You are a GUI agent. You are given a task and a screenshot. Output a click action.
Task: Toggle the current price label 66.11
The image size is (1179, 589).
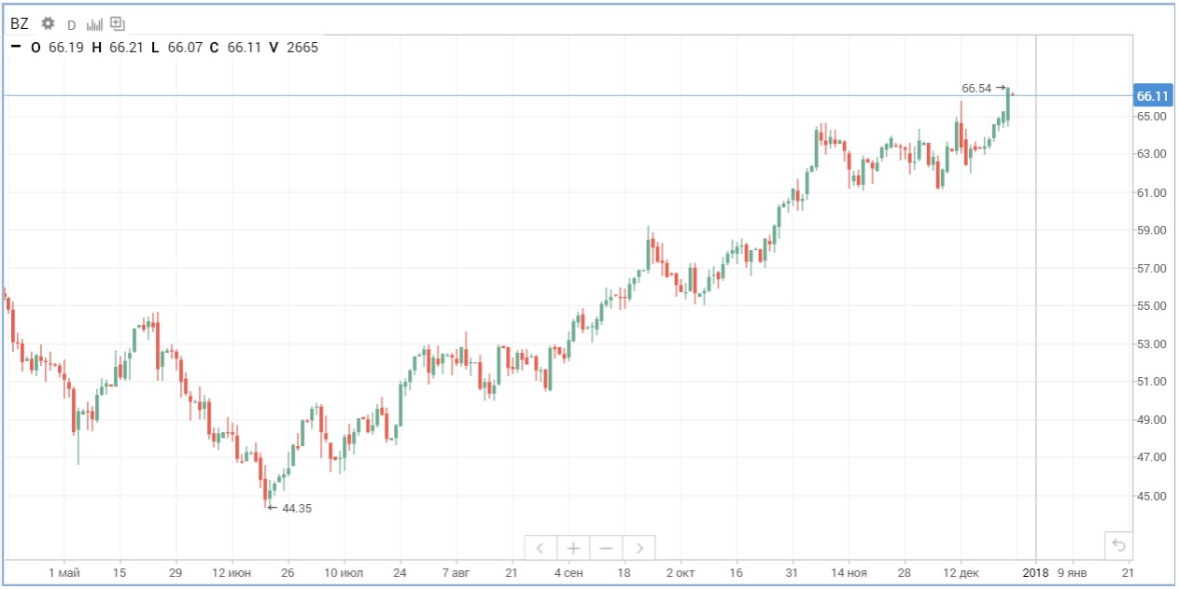(x=1153, y=94)
